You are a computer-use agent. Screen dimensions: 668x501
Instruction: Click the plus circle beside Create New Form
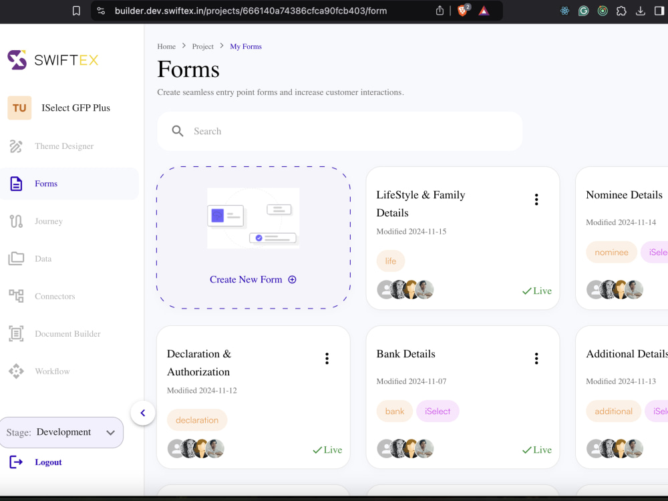(x=293, y=280)
